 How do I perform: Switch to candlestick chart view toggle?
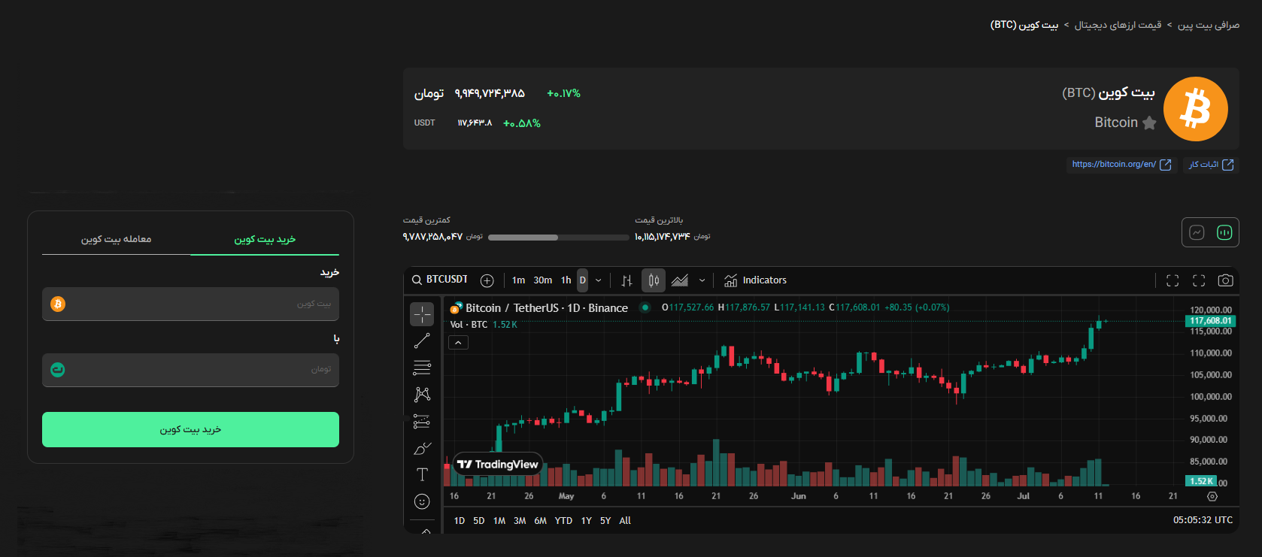click(1224, 233)
